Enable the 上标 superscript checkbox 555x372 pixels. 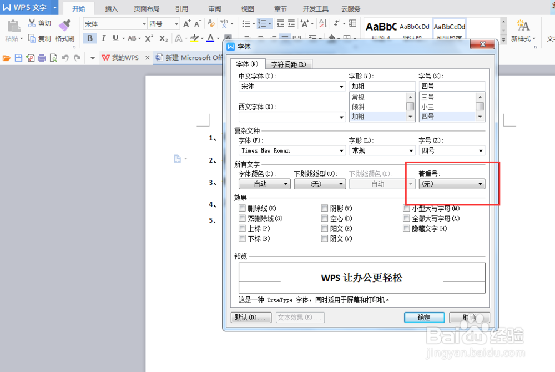tap(242, 228)
